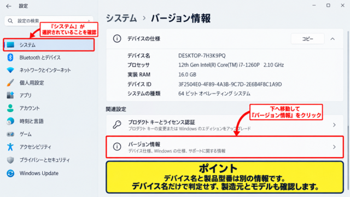Click the システムの種類 label
Screen dimensions: 350x197
pos(144,94)
